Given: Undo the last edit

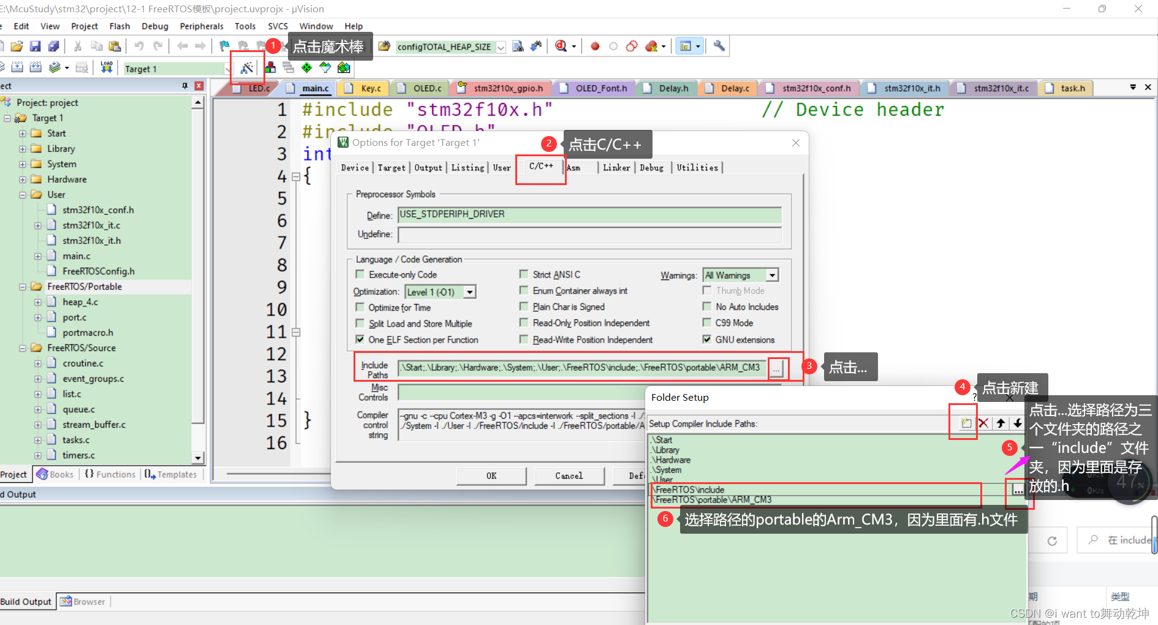Looking at the screenshot, I should pos(139,46).
